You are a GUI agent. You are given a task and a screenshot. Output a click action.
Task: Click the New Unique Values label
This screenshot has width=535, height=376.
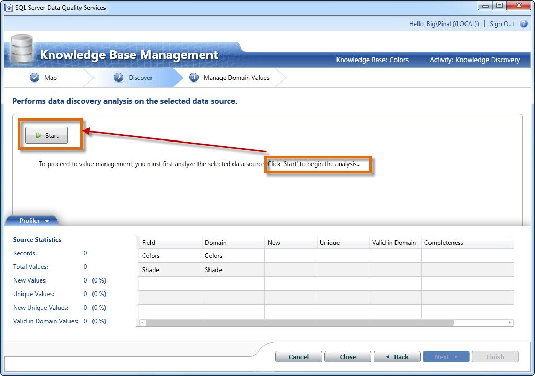[x=41, y=308]
